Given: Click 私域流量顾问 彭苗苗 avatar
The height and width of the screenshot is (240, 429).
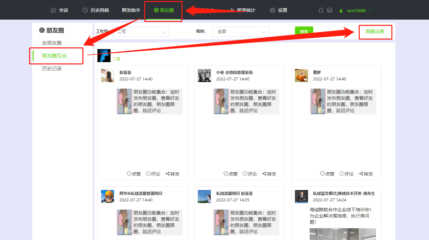Looking at the screenshot, I should (x=204, y=197).
